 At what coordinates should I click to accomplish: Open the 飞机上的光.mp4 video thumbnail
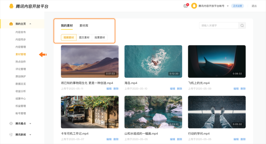(x=217, y=61)
